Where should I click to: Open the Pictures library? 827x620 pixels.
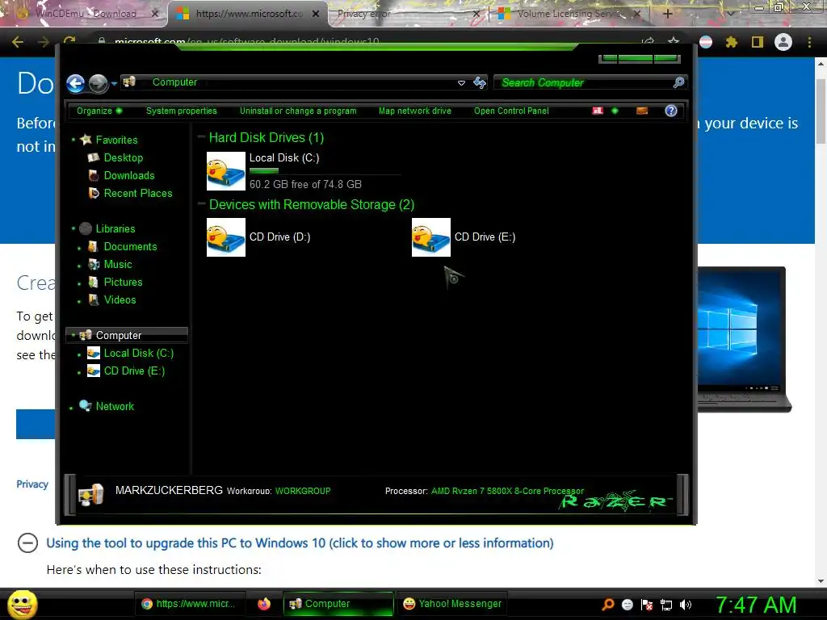click(123, 282)
